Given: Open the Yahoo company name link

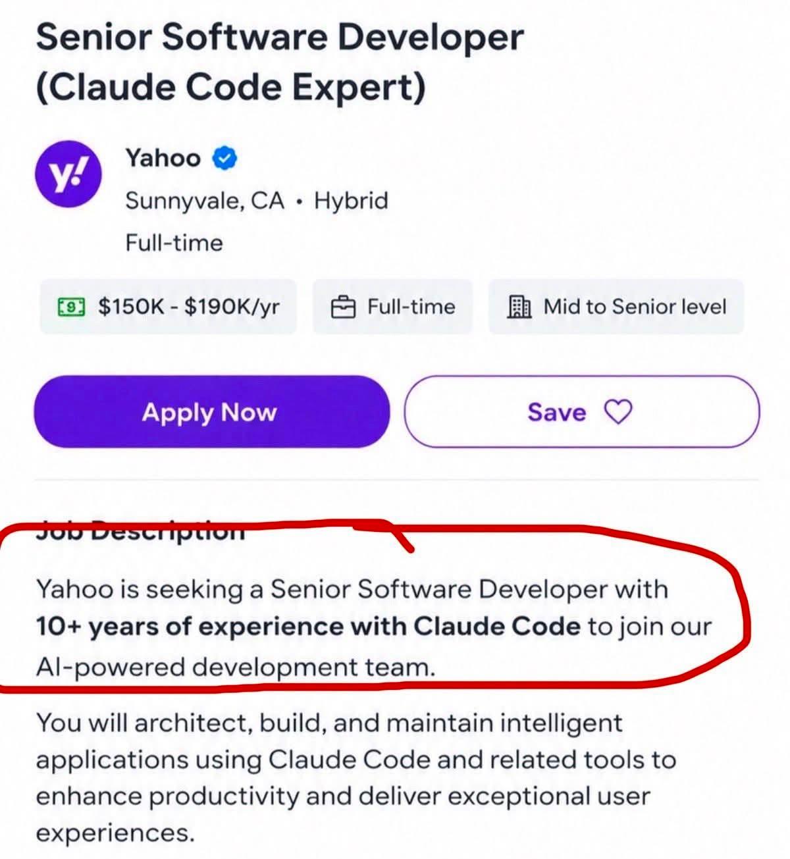Looking at the screenshot, I should click(x=163, y=158).
